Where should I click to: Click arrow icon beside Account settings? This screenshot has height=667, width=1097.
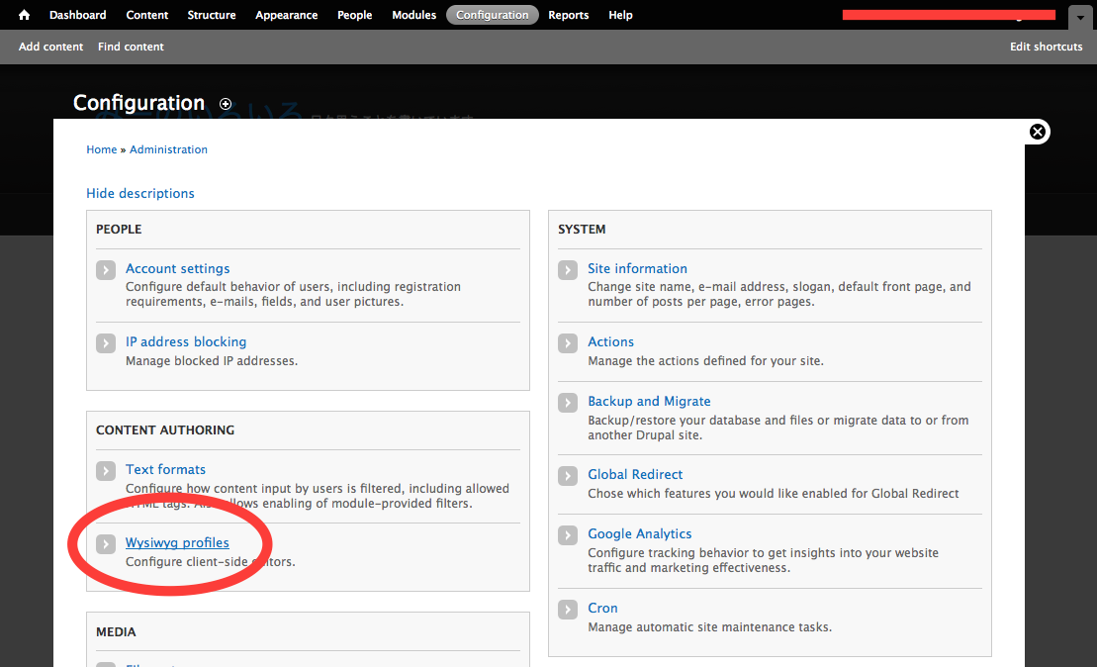point(106,270)
